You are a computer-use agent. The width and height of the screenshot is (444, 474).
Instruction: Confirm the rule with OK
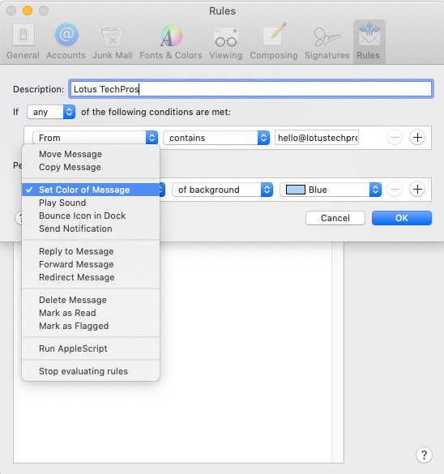402,218
